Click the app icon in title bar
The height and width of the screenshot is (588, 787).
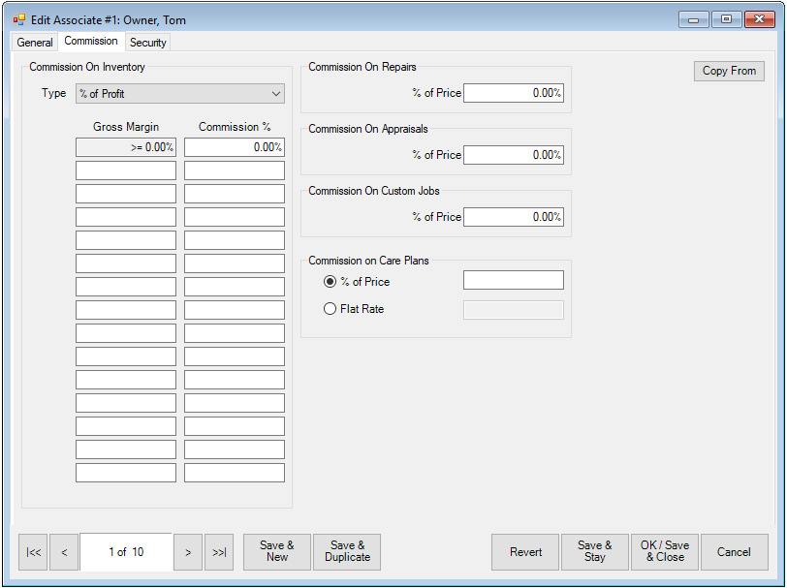[x=19, y=19]
